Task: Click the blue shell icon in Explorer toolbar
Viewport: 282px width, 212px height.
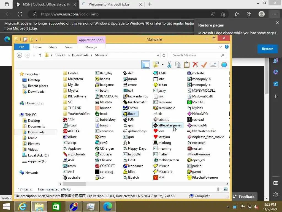Action: (x=224, y=65)
